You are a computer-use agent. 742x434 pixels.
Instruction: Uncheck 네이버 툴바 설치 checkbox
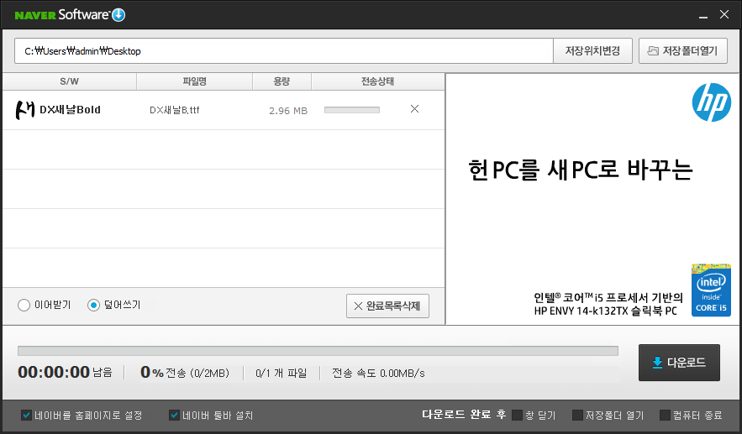pyautogui.click(x=174, y=415)
